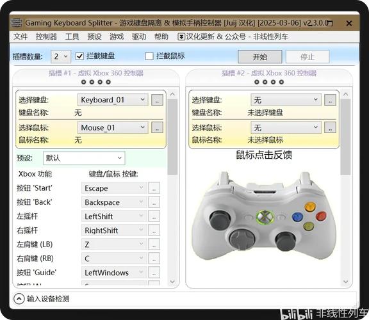
Task: Click the yellow Y button on controller
Action: coord(310,207)
